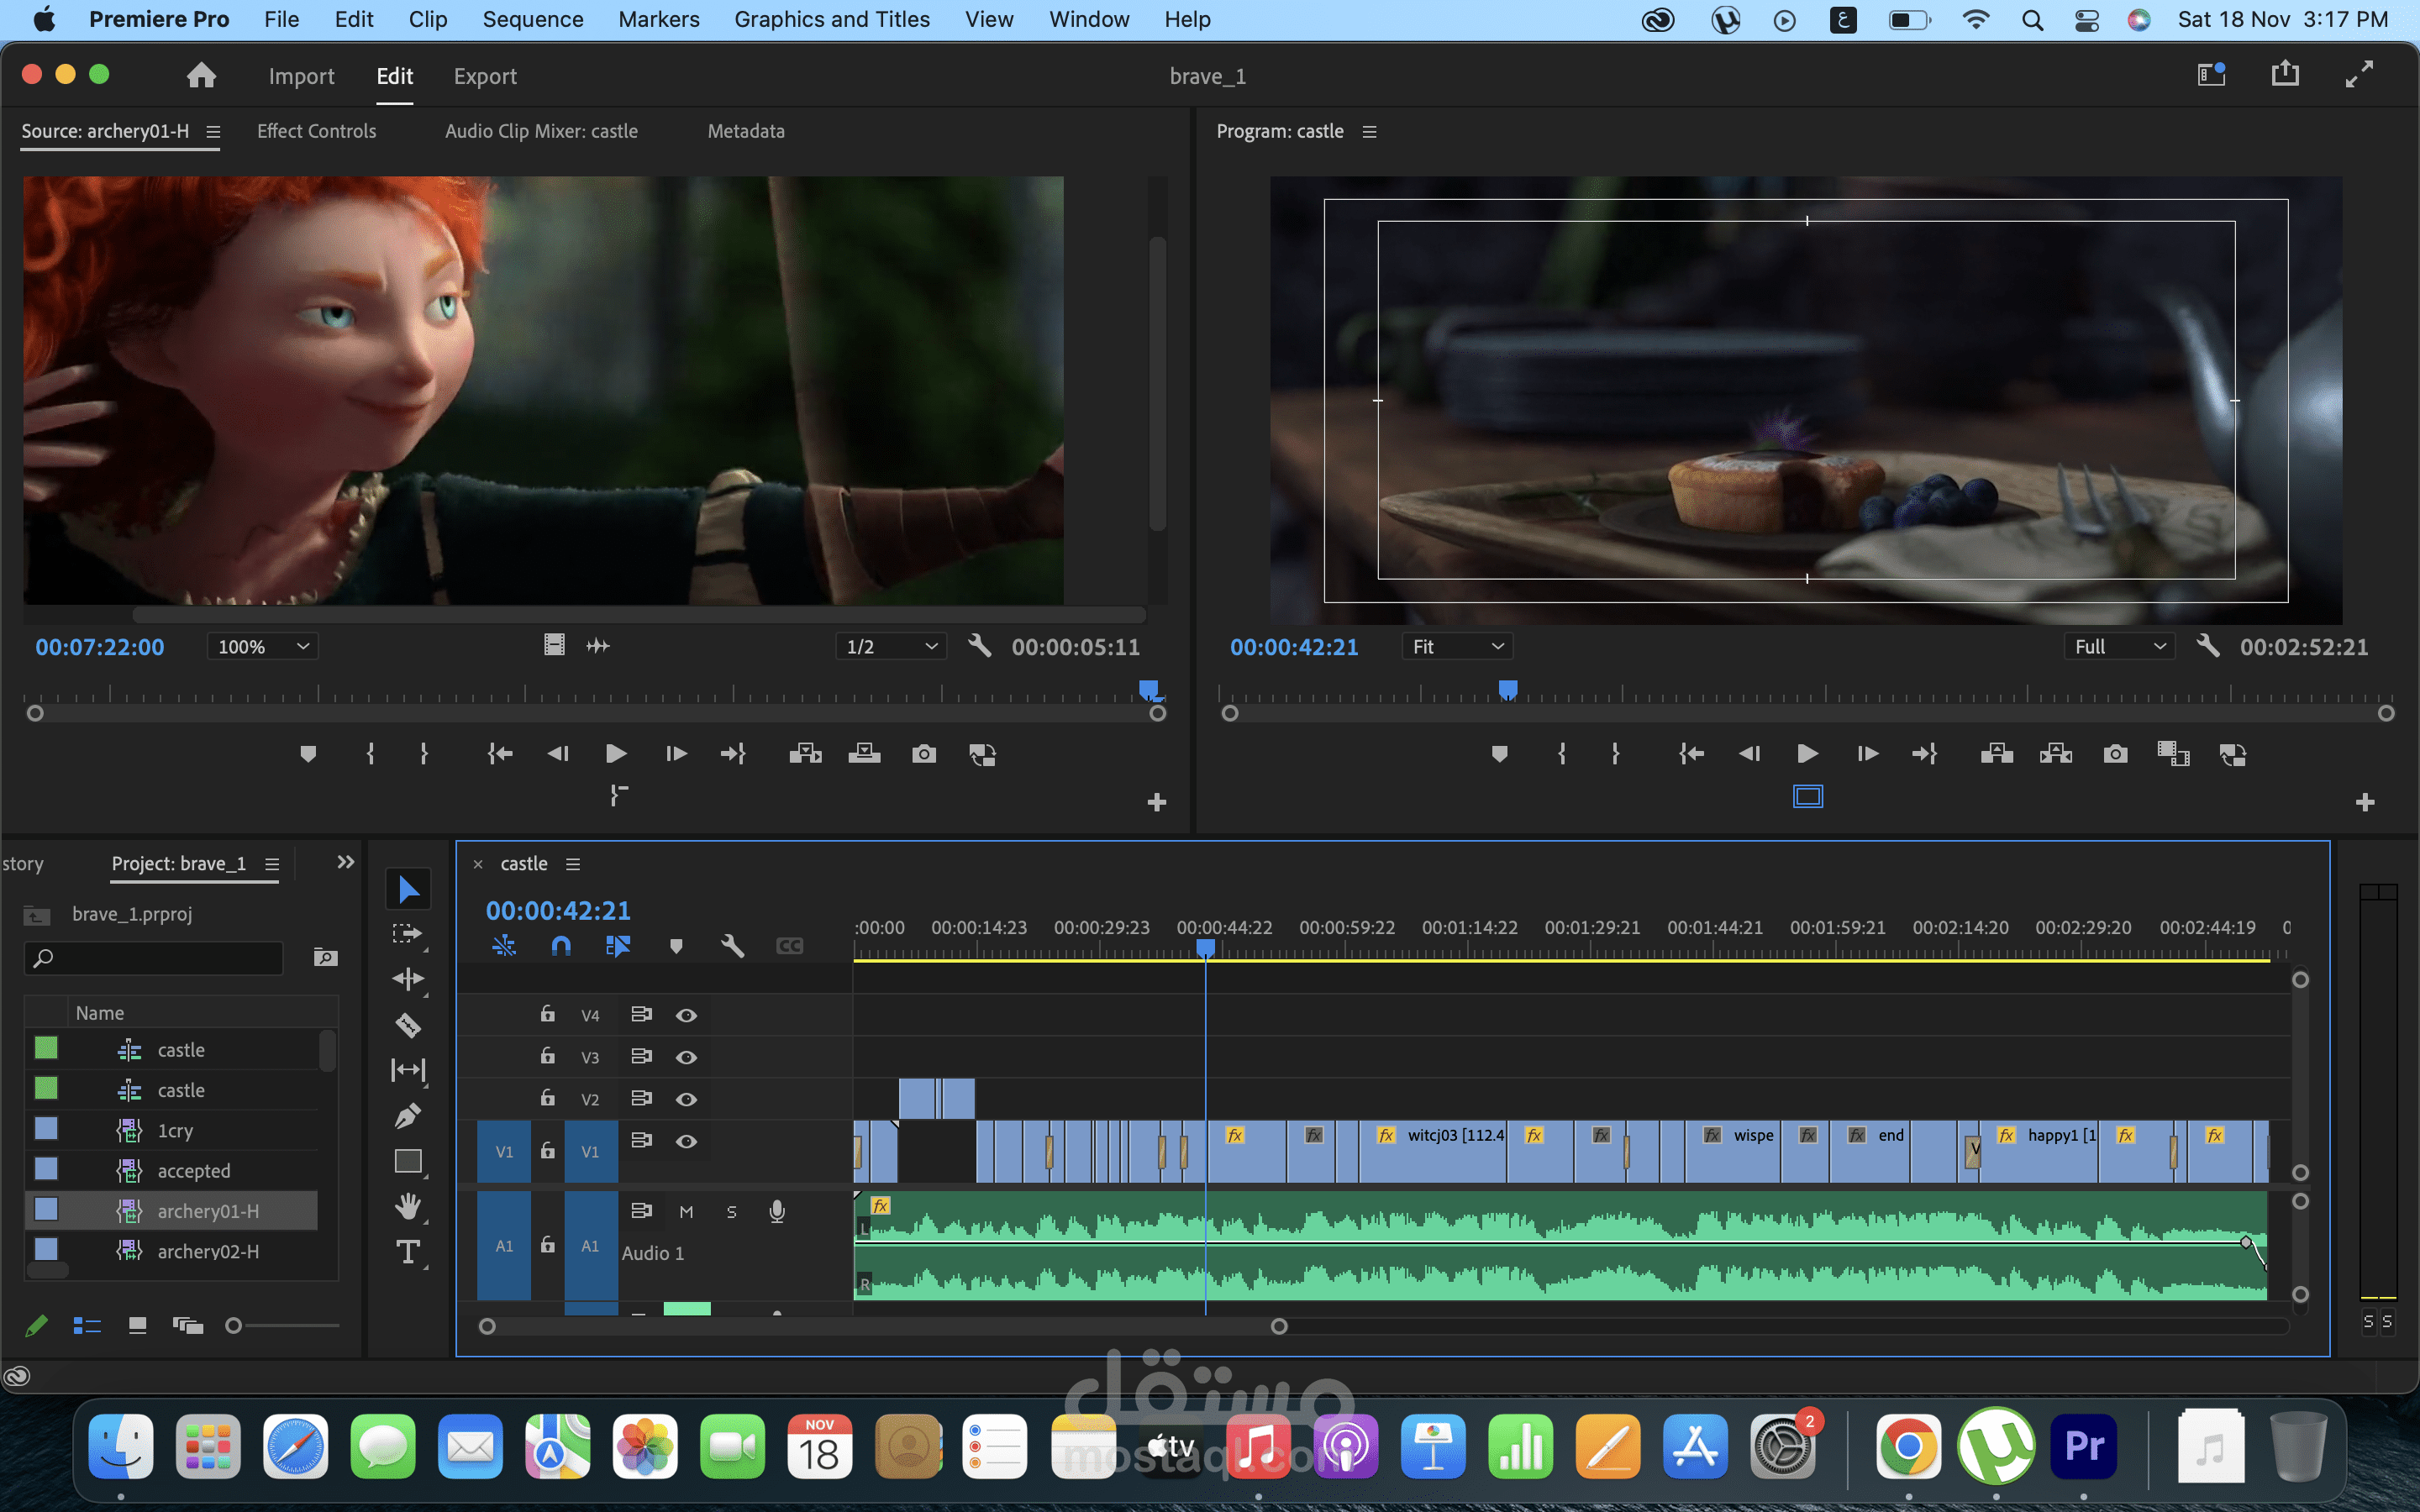
Task: Select the Slip tool
Action: tap(408, 1070)
